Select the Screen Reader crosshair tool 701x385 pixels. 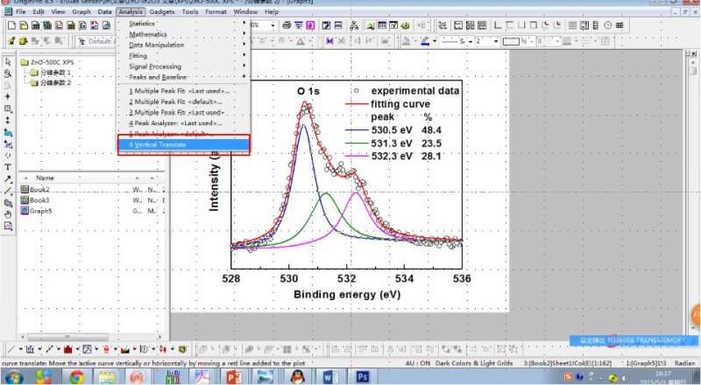pyautogui.click(x=8, y=96)
